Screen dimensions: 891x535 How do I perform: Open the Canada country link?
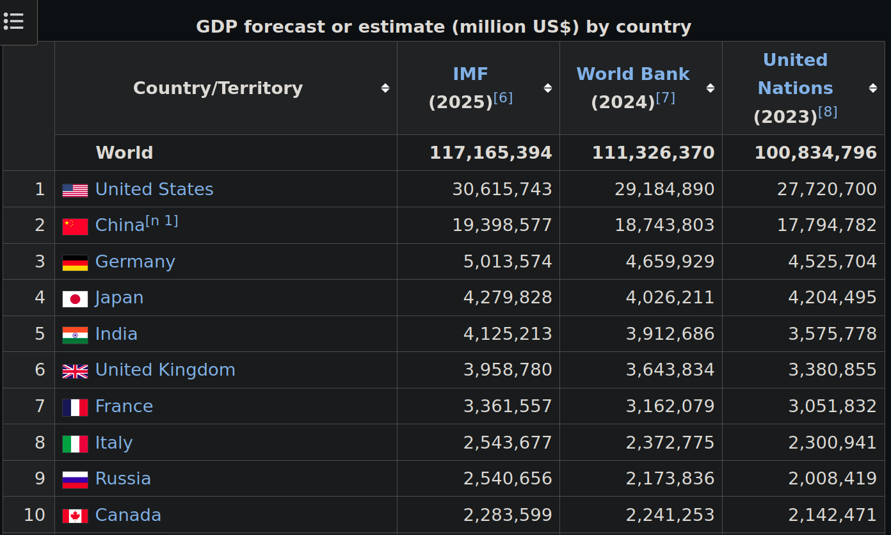[x=128, y=515]
